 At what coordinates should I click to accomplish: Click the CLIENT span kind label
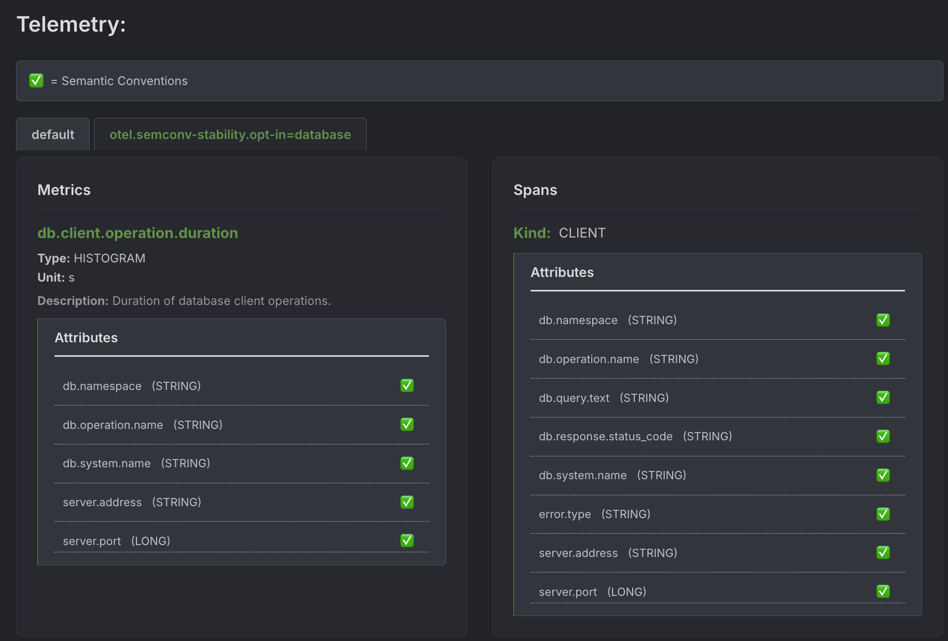pyautogui.click(x=581, y=233)
